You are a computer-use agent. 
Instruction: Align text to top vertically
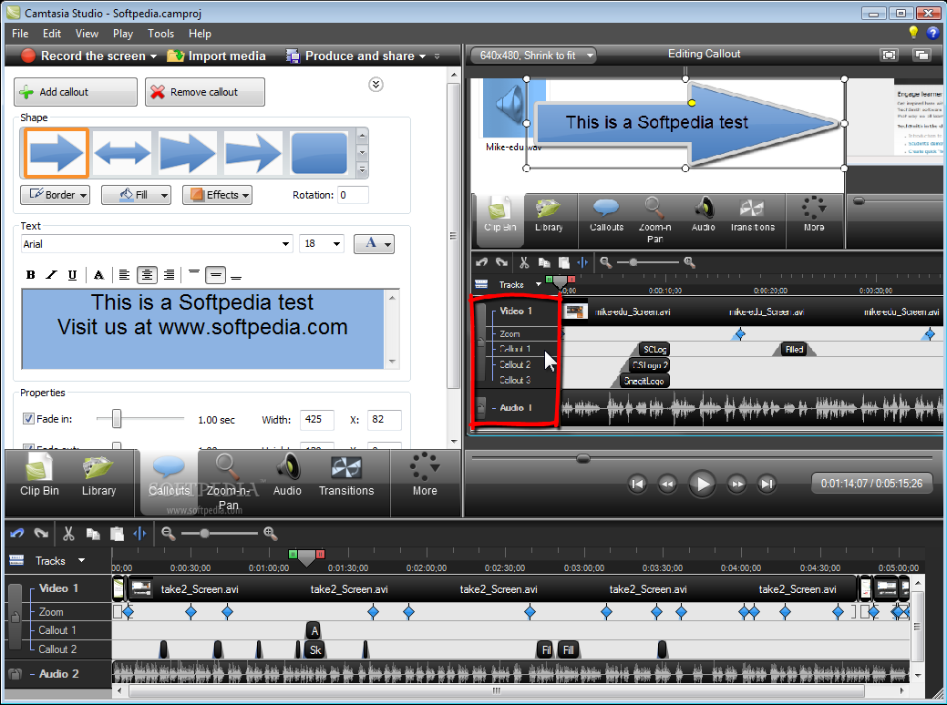pos(194,275)
